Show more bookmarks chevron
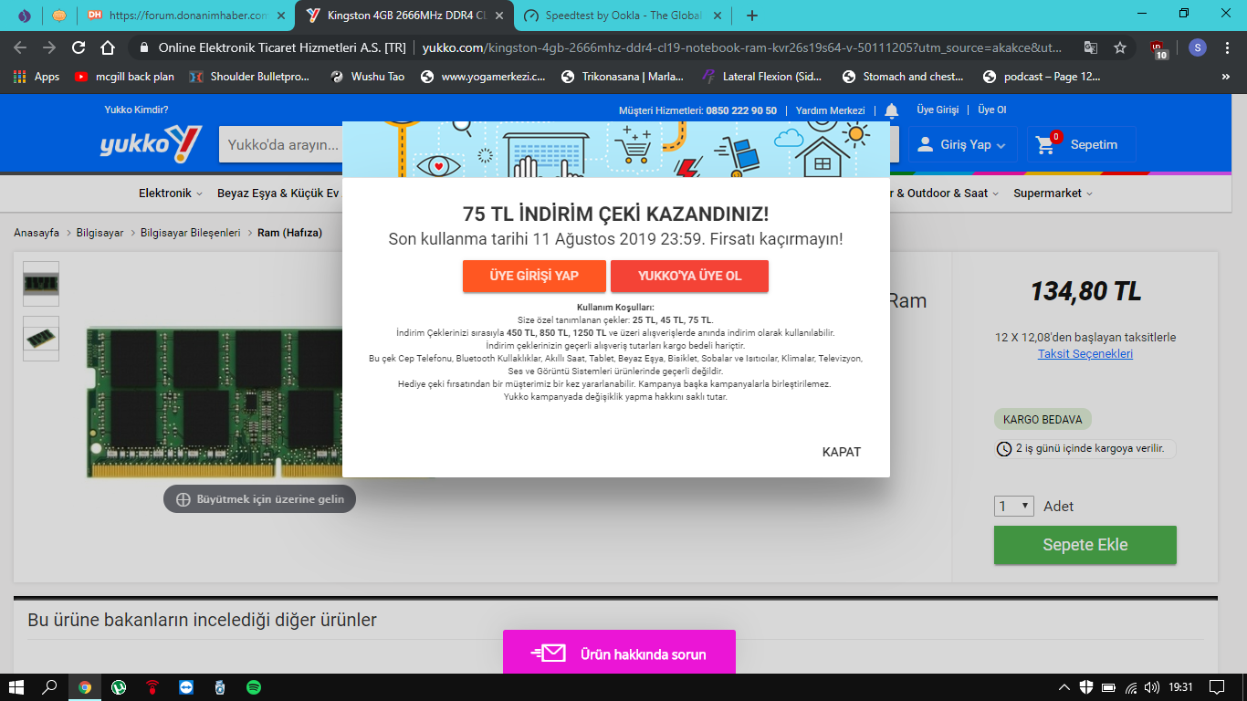 coord(1227,77)
